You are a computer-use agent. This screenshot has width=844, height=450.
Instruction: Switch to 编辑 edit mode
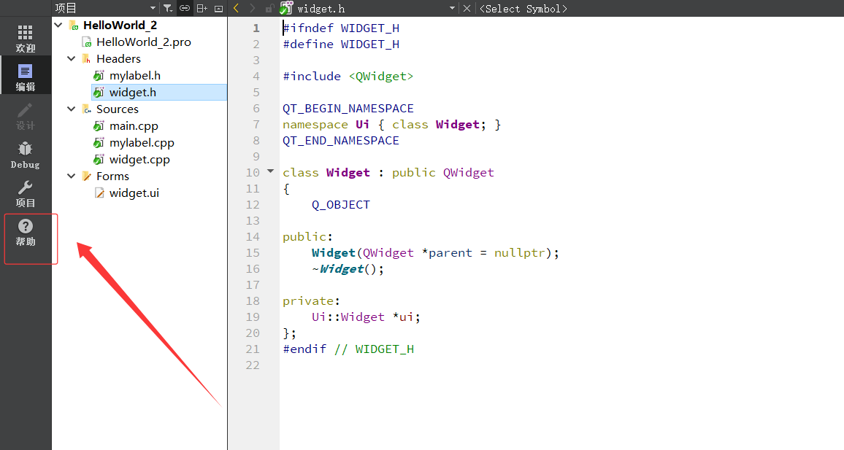(x=26, y=77)
